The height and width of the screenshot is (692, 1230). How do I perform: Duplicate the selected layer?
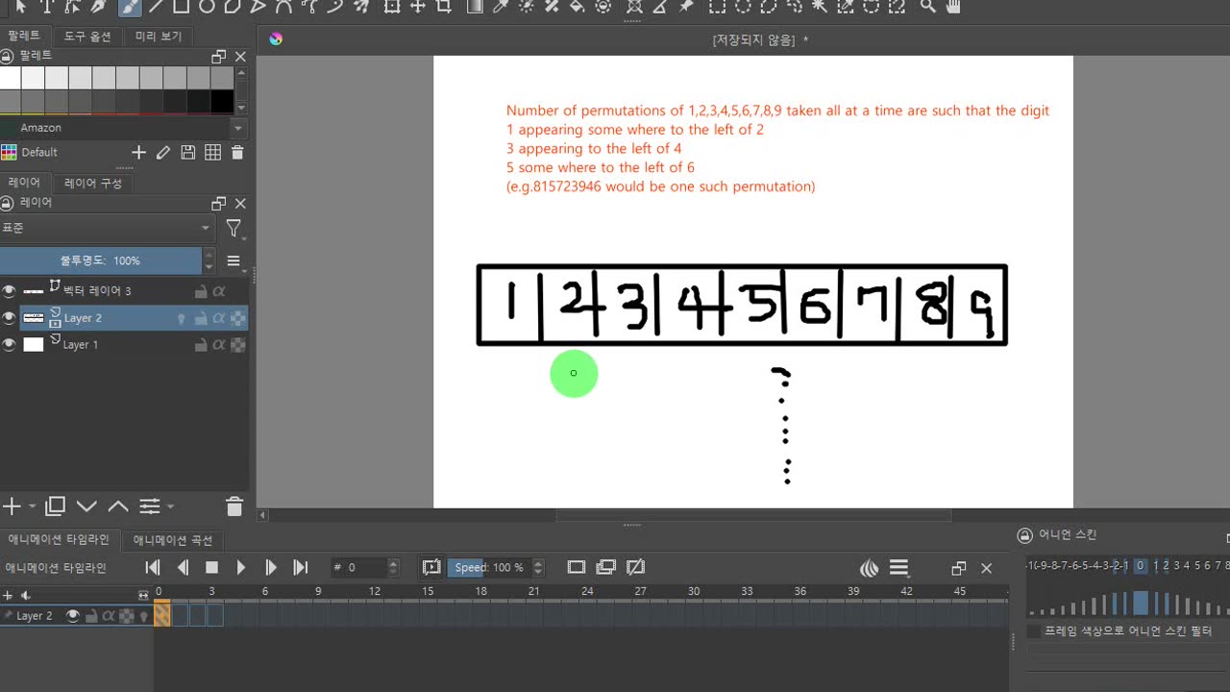(56, 506)
